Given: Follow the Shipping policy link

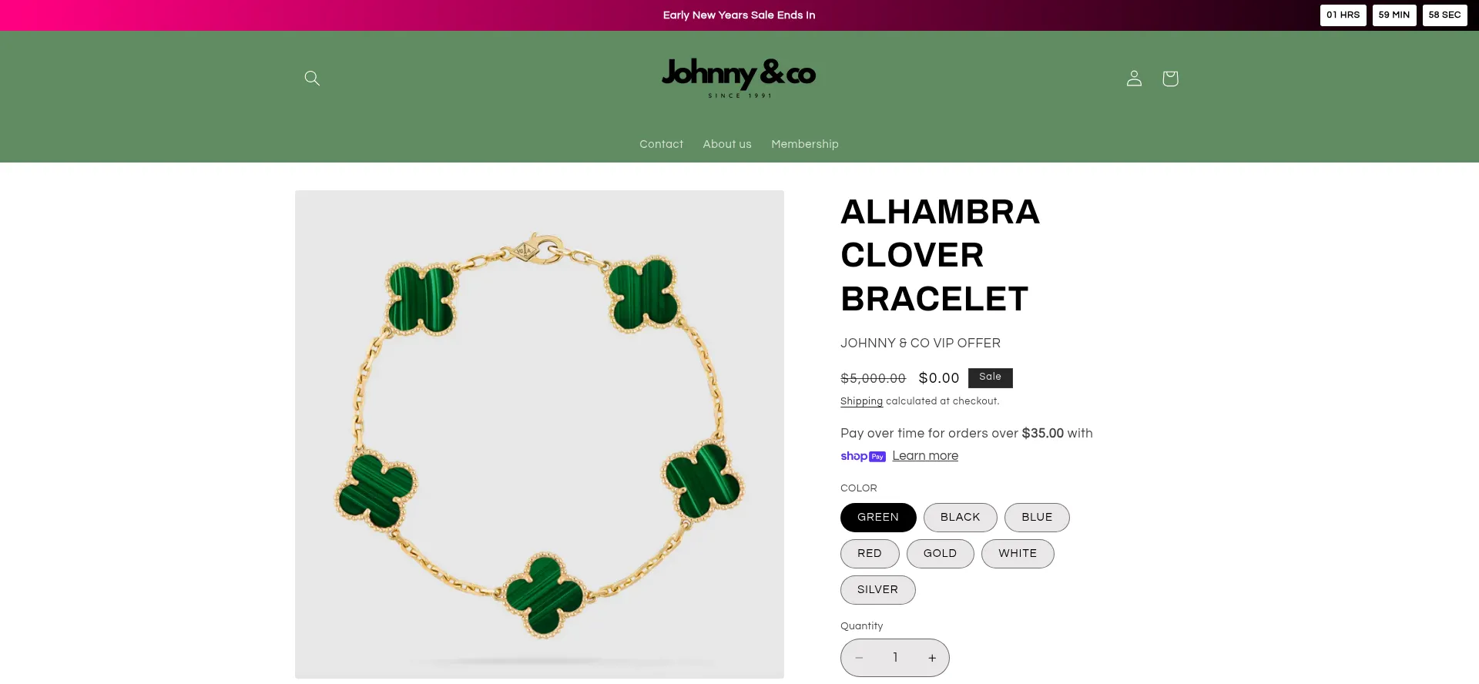Looking at the screenshot, I should 861,401.
